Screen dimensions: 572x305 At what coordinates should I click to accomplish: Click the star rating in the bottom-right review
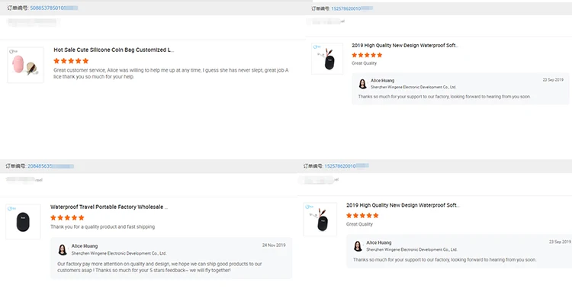point(363,216)
